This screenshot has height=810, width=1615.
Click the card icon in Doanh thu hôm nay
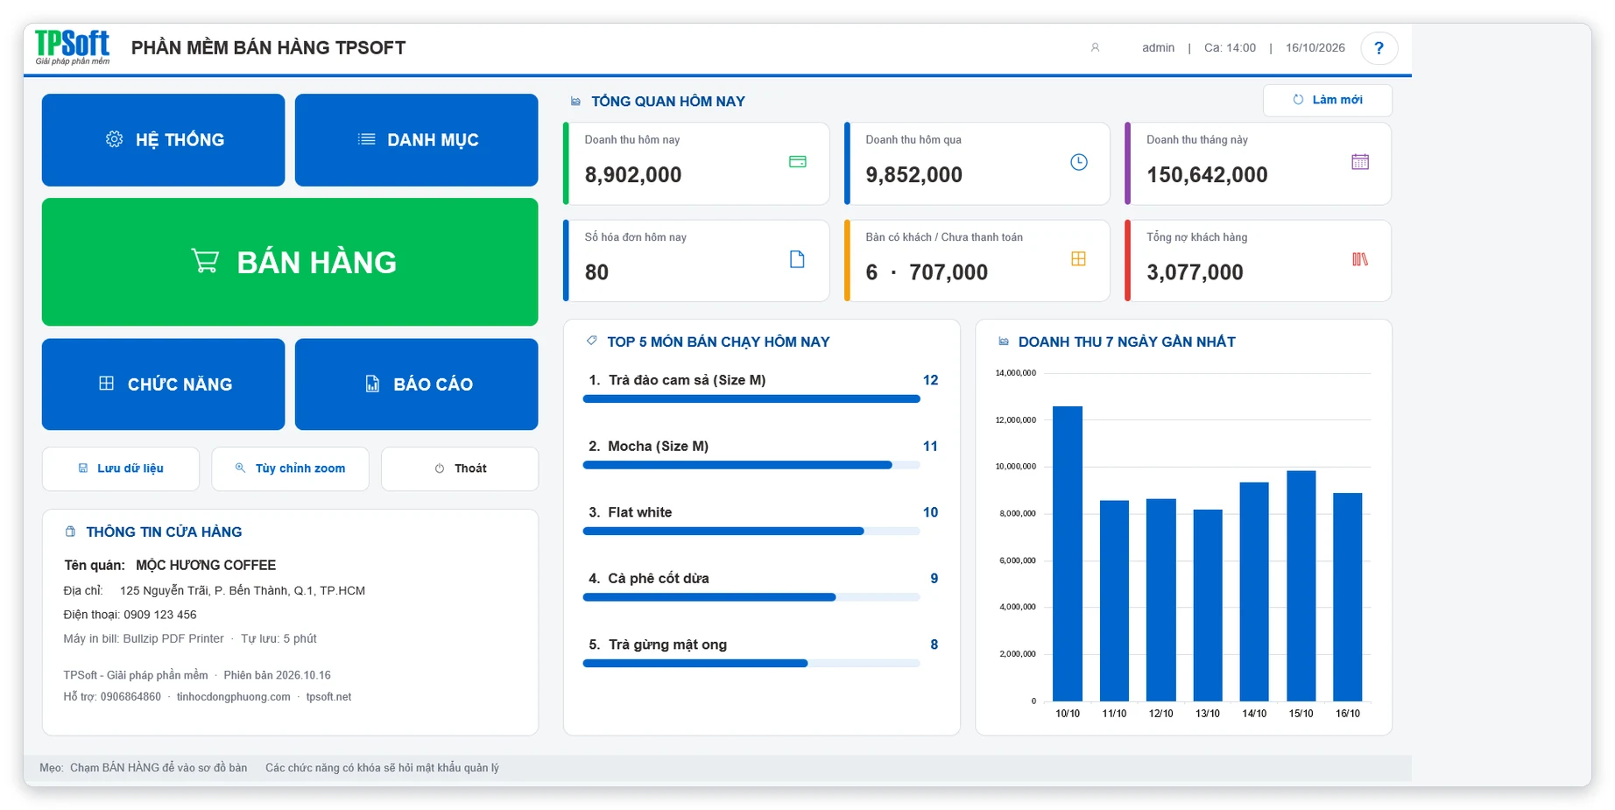click(x=797, y=162)
